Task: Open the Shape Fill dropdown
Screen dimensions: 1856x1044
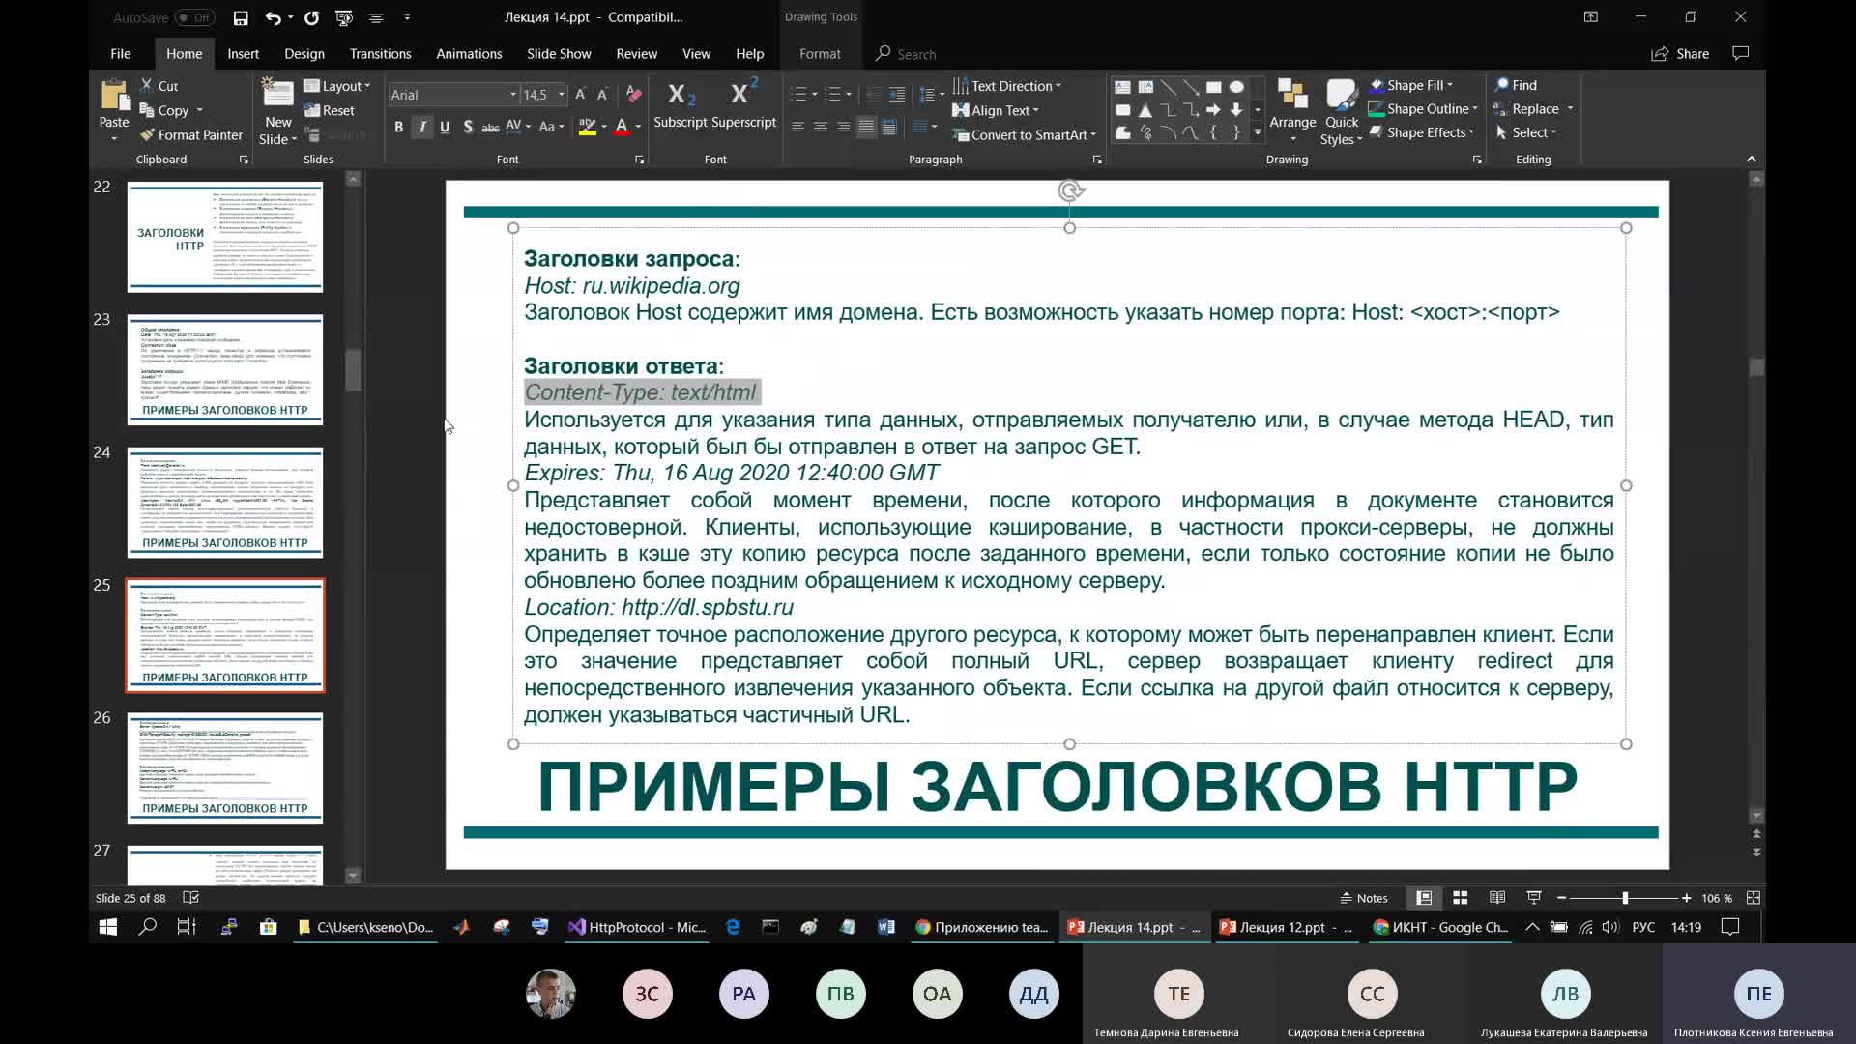Action: (1411, 85)
